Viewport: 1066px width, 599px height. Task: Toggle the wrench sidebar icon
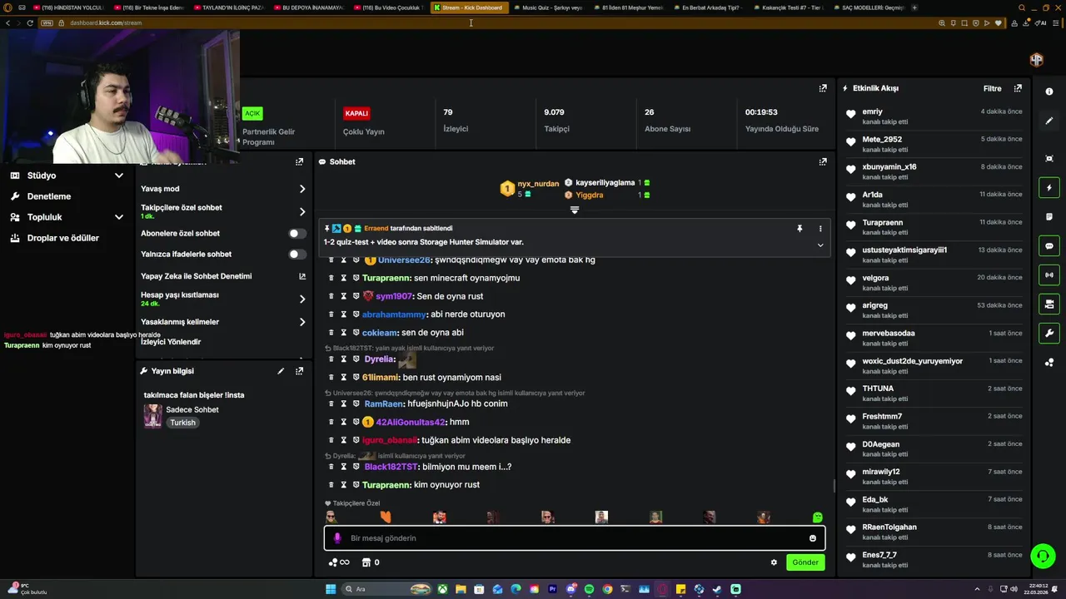pyautogui.click(x=1049, y=334)
